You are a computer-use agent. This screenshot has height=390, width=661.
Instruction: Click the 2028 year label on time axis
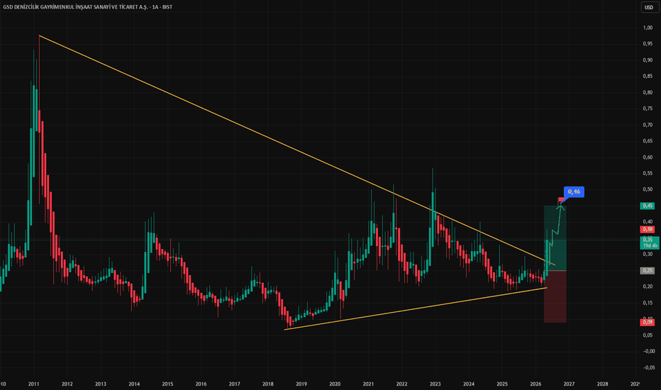point(602,384)
